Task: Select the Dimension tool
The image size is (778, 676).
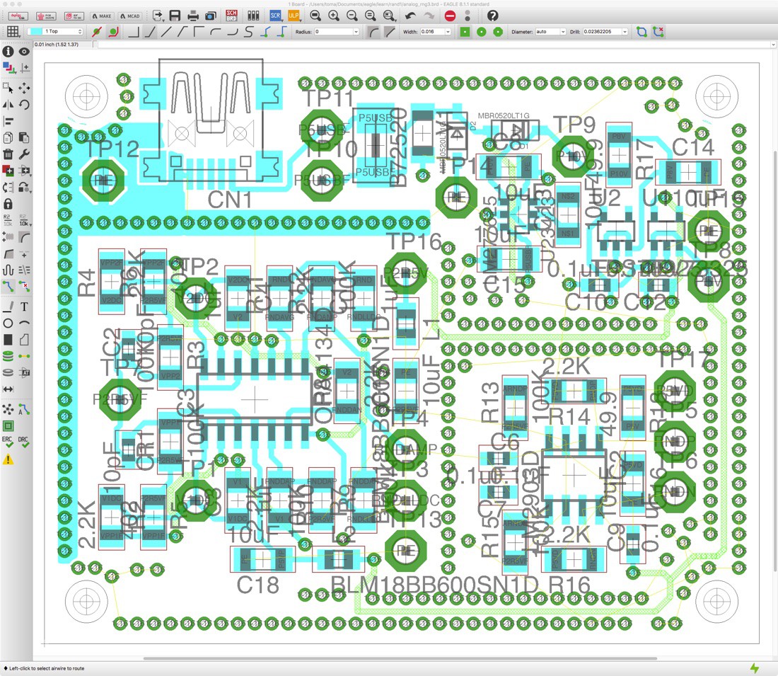Action: (x=8, y=389)
